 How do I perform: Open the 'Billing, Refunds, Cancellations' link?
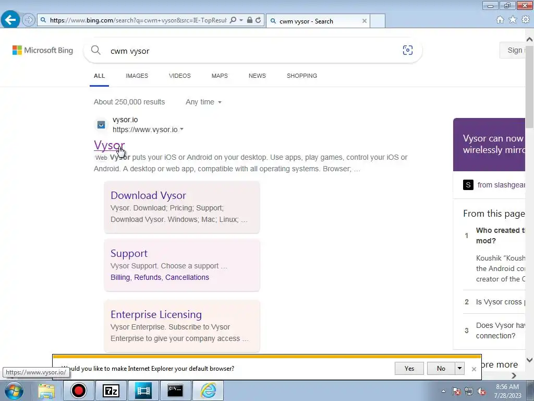[160, 277]
